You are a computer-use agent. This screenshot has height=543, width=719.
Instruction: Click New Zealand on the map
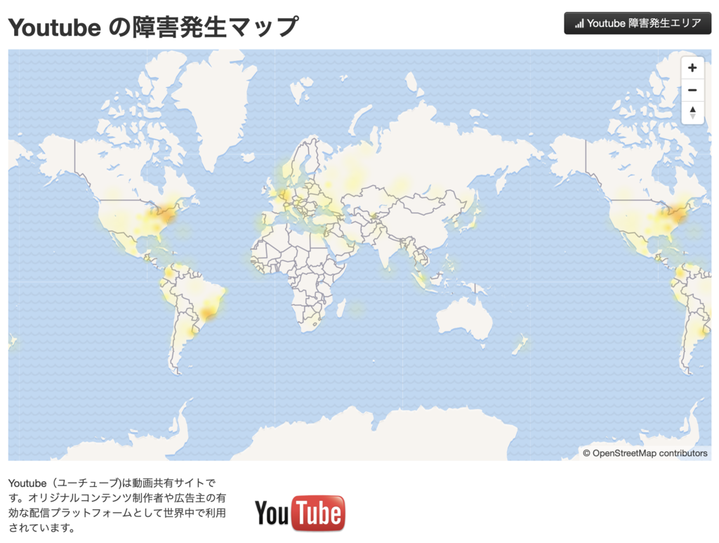[520, 344]
